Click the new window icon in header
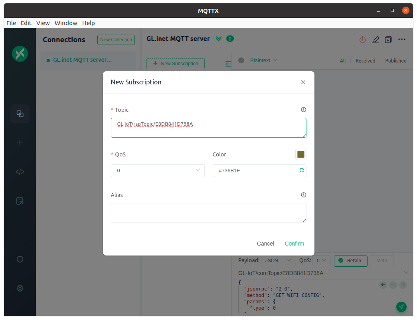This screenshot has width=417, height=320. click(x=388, y=40)
